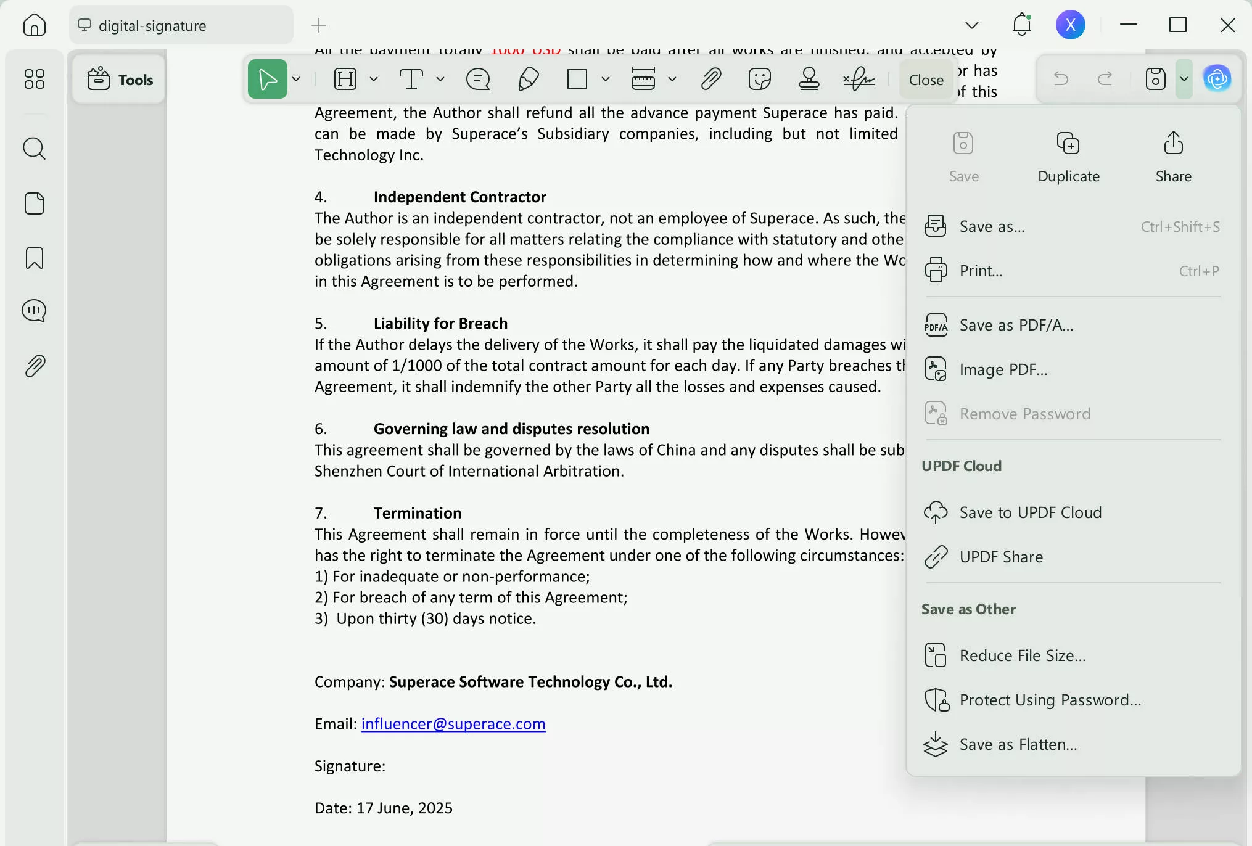Select the stamp tool icon

pyautogui.click(x=809, y=79)
